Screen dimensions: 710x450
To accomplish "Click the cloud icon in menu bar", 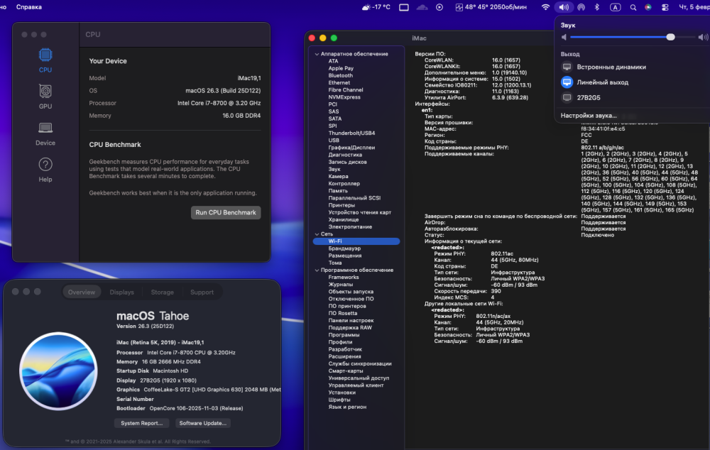I will point(422,7).
